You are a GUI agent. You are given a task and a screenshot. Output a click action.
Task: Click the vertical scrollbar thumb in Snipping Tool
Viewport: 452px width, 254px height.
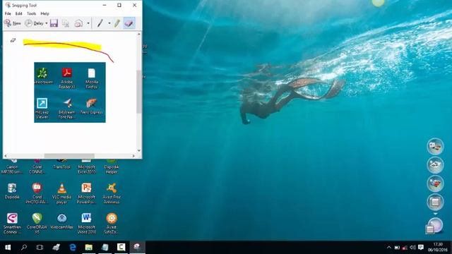point(138,92)
